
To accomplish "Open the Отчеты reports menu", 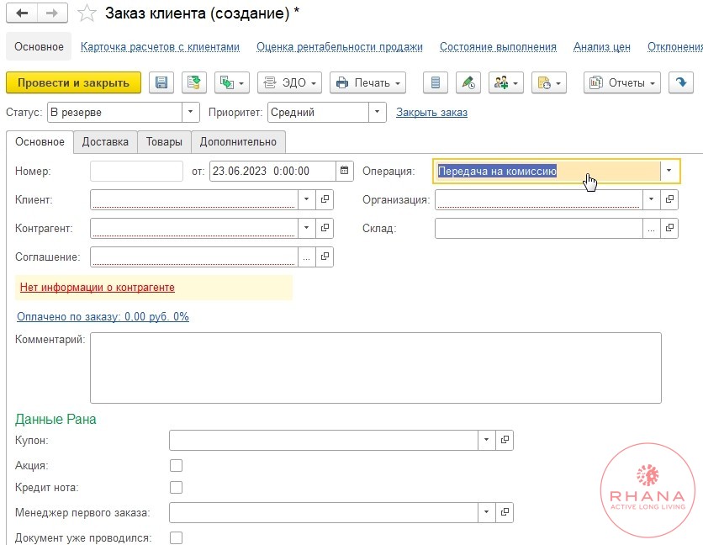I will pos(621,82).
